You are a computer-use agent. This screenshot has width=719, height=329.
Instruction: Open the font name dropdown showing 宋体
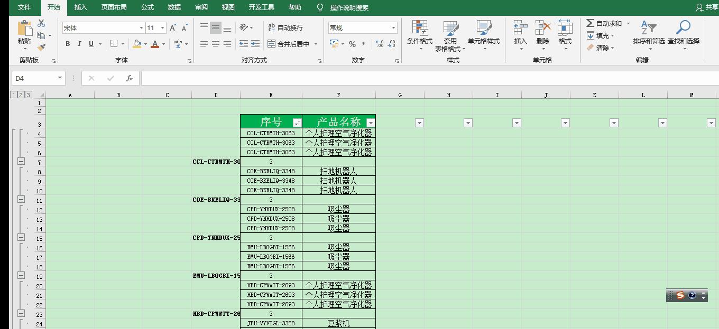pos(141,27)
